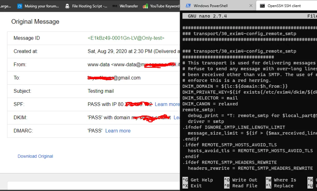Click the Testing mail subject value
The height and width of the screenshot is (191, 317).
pos(101,91)
